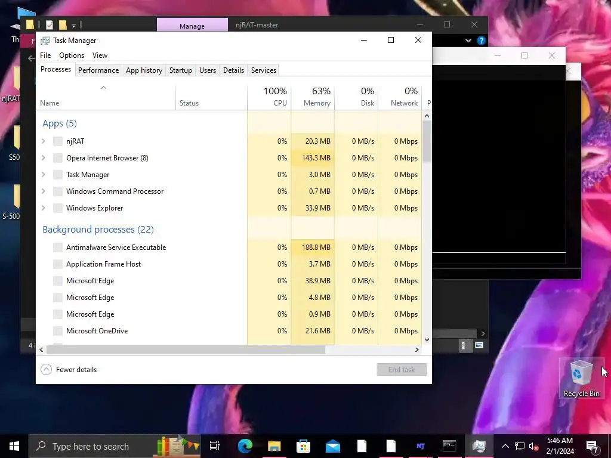Click the process list's scroll up arrow

[427, 116]
